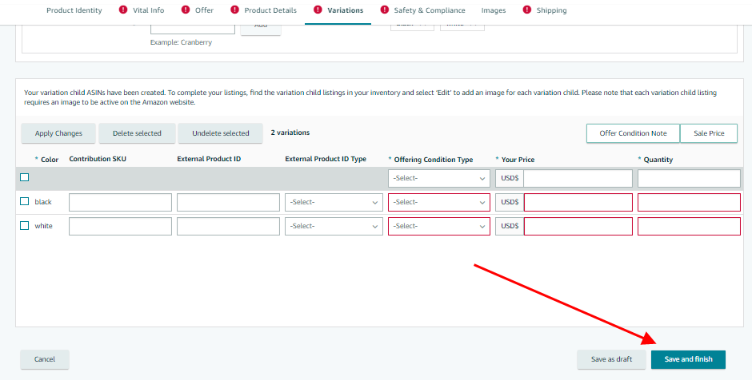Click the 'white' color label

point(44,226)
